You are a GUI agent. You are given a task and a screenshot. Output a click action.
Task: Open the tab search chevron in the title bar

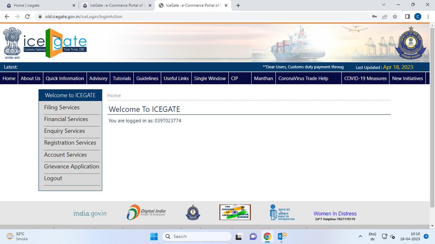[x=384, y=5]
